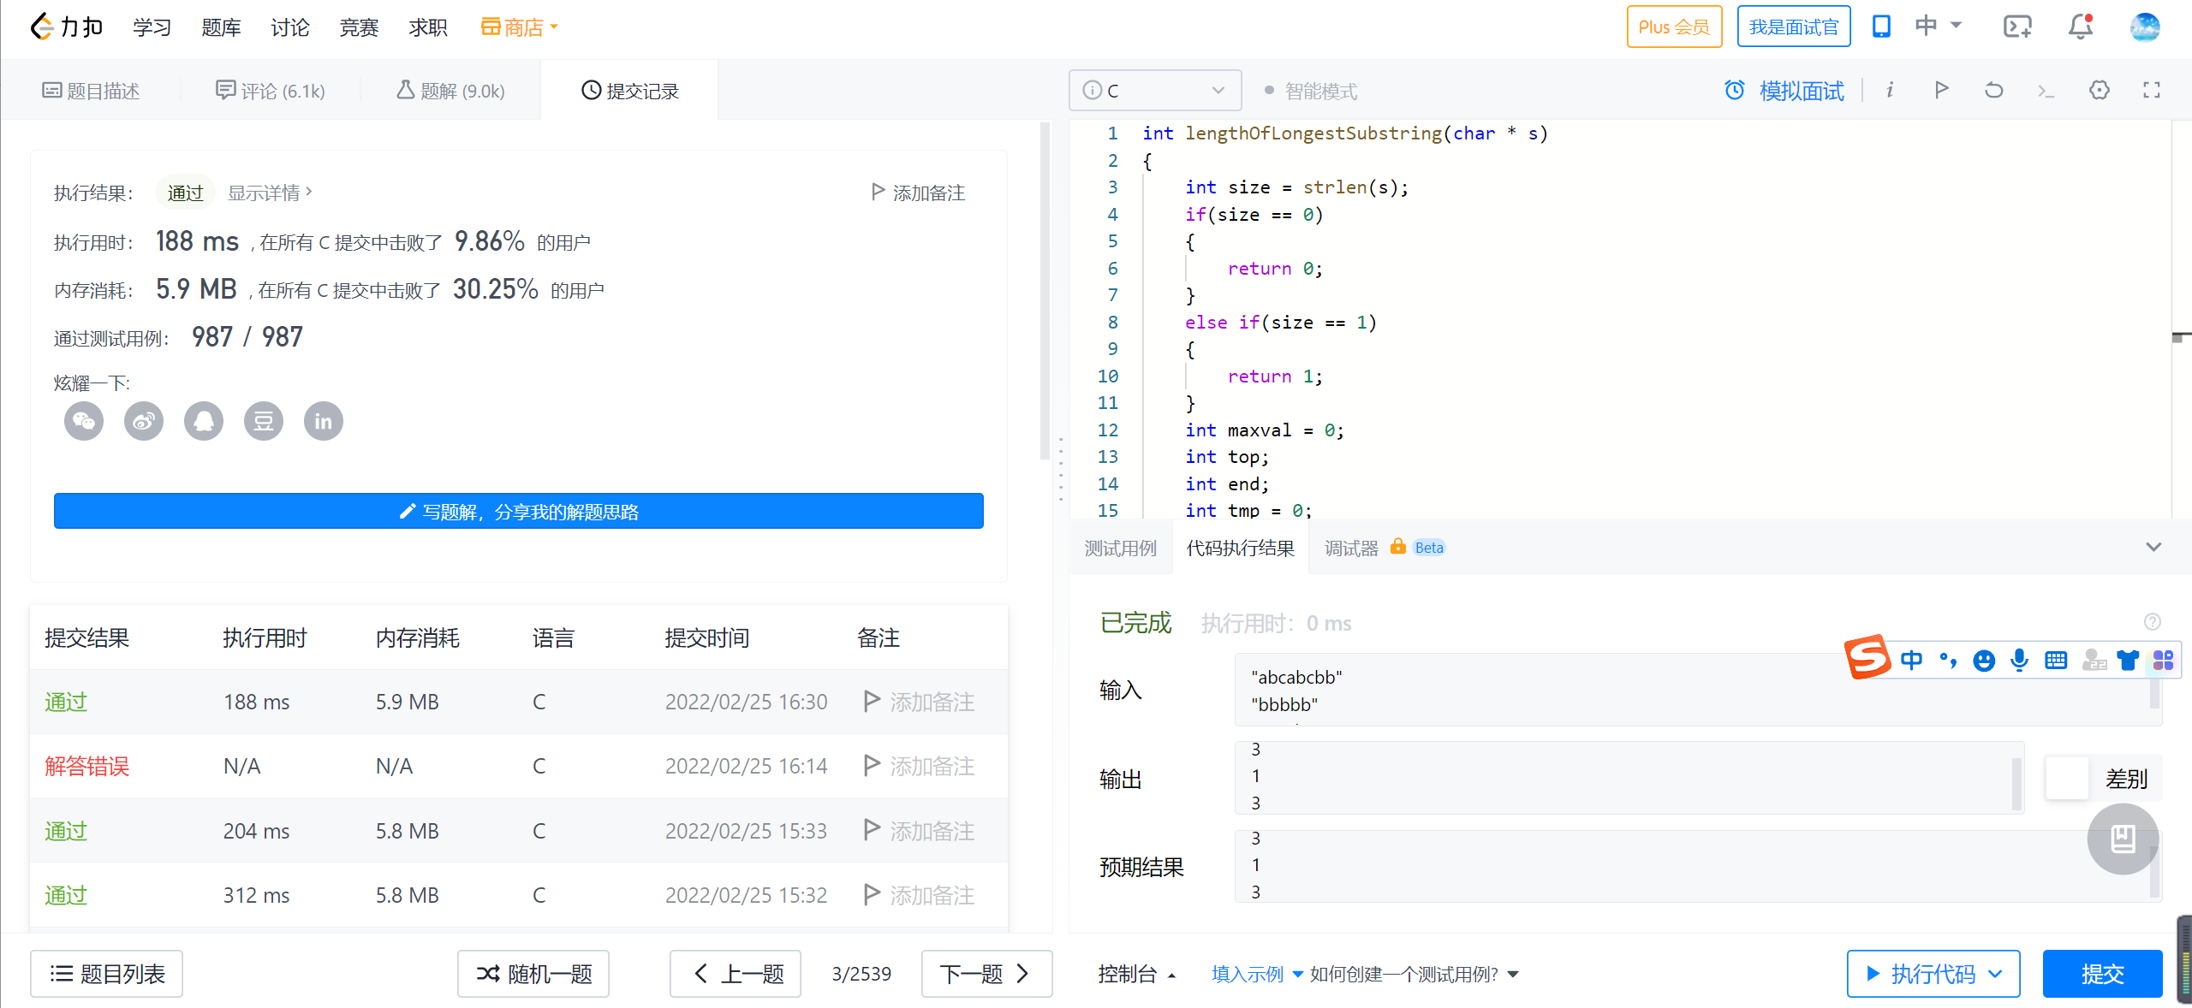Click the notification bell icon
This screenshot has height=1008, width=2192.
coord(2080,27)
